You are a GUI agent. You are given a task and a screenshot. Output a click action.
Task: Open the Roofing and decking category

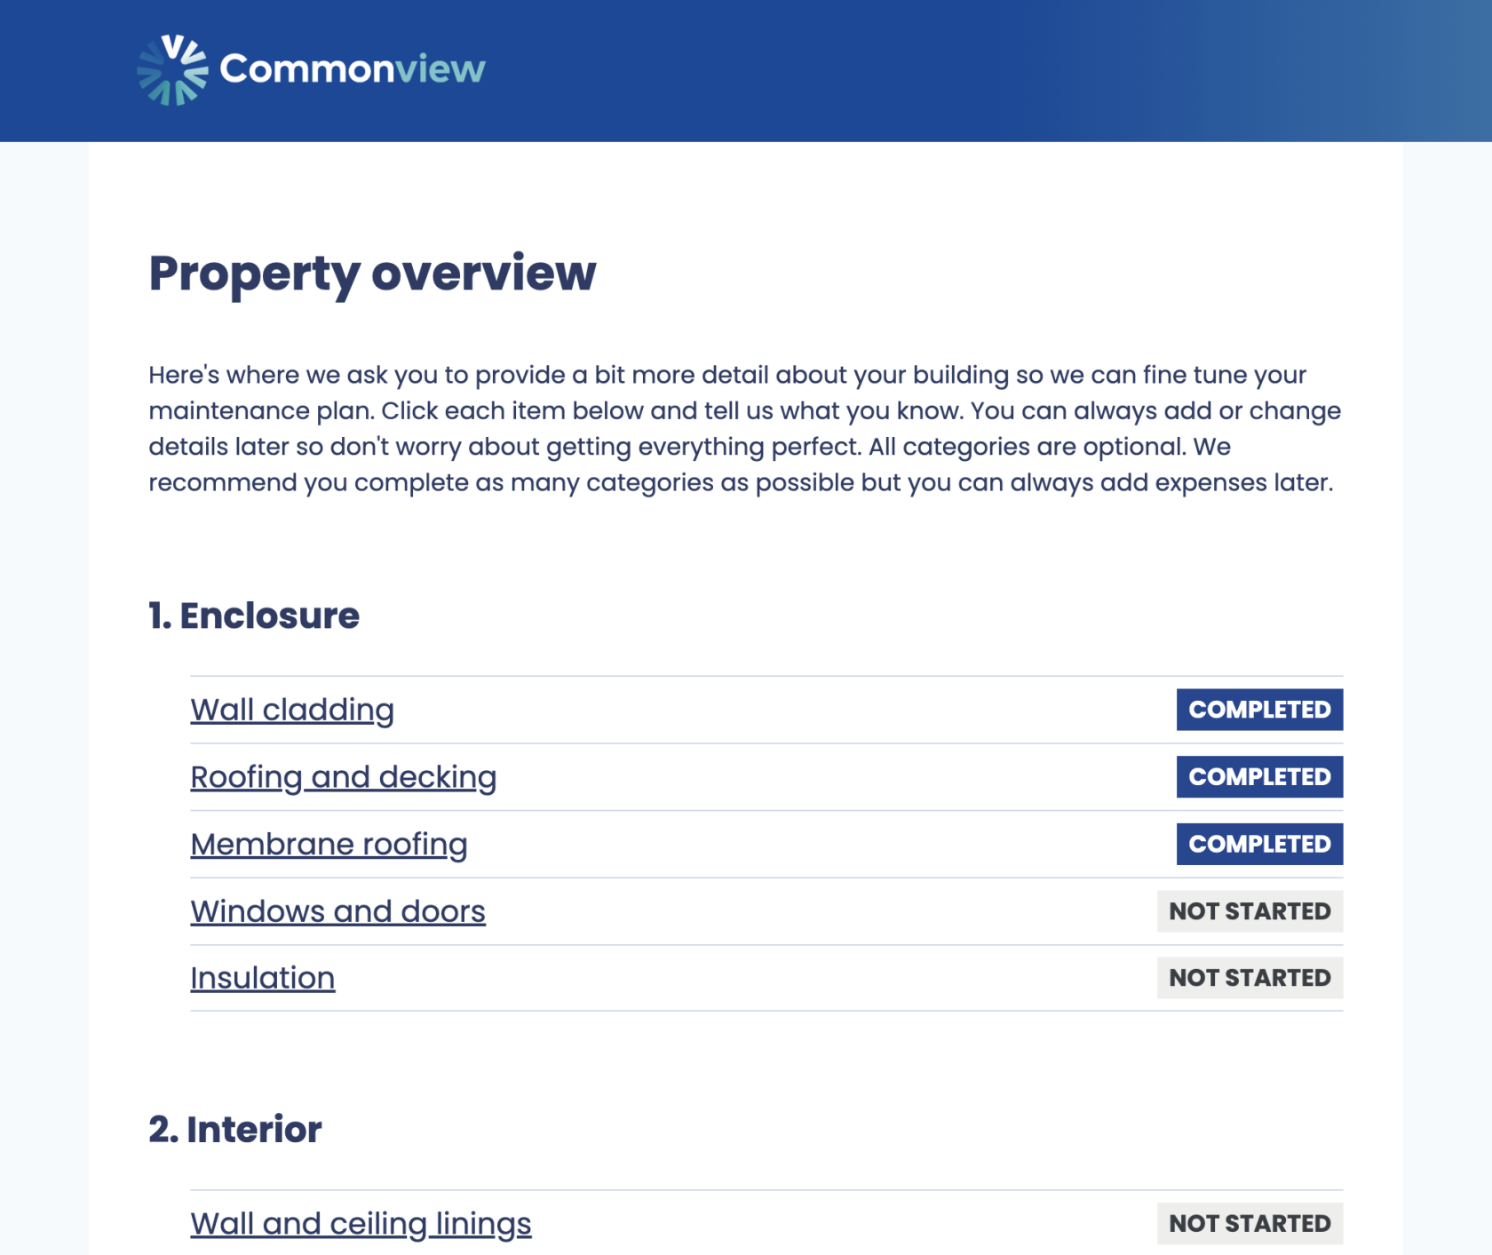pos(343,777)
